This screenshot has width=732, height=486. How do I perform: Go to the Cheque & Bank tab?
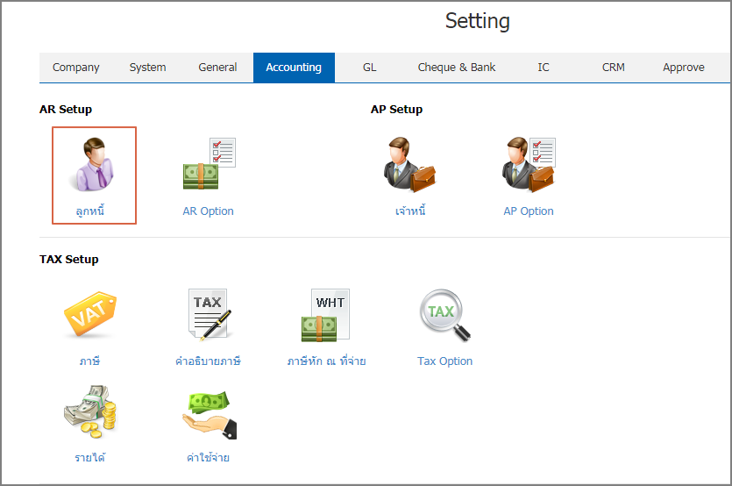click(x=456, y=68)
